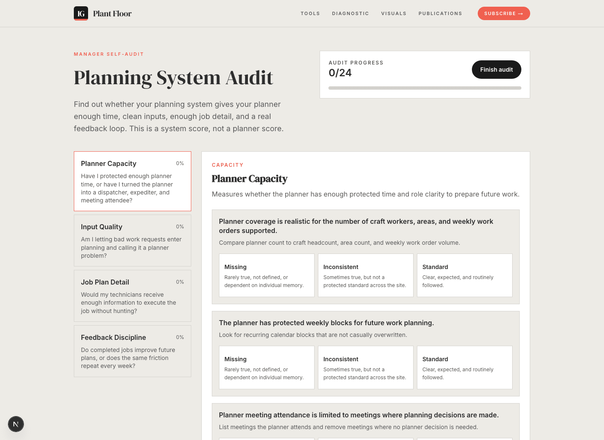This screenshot has width=604, height=440.
Task: Click the Job Plan Detail 0% value
Action: 180,282
